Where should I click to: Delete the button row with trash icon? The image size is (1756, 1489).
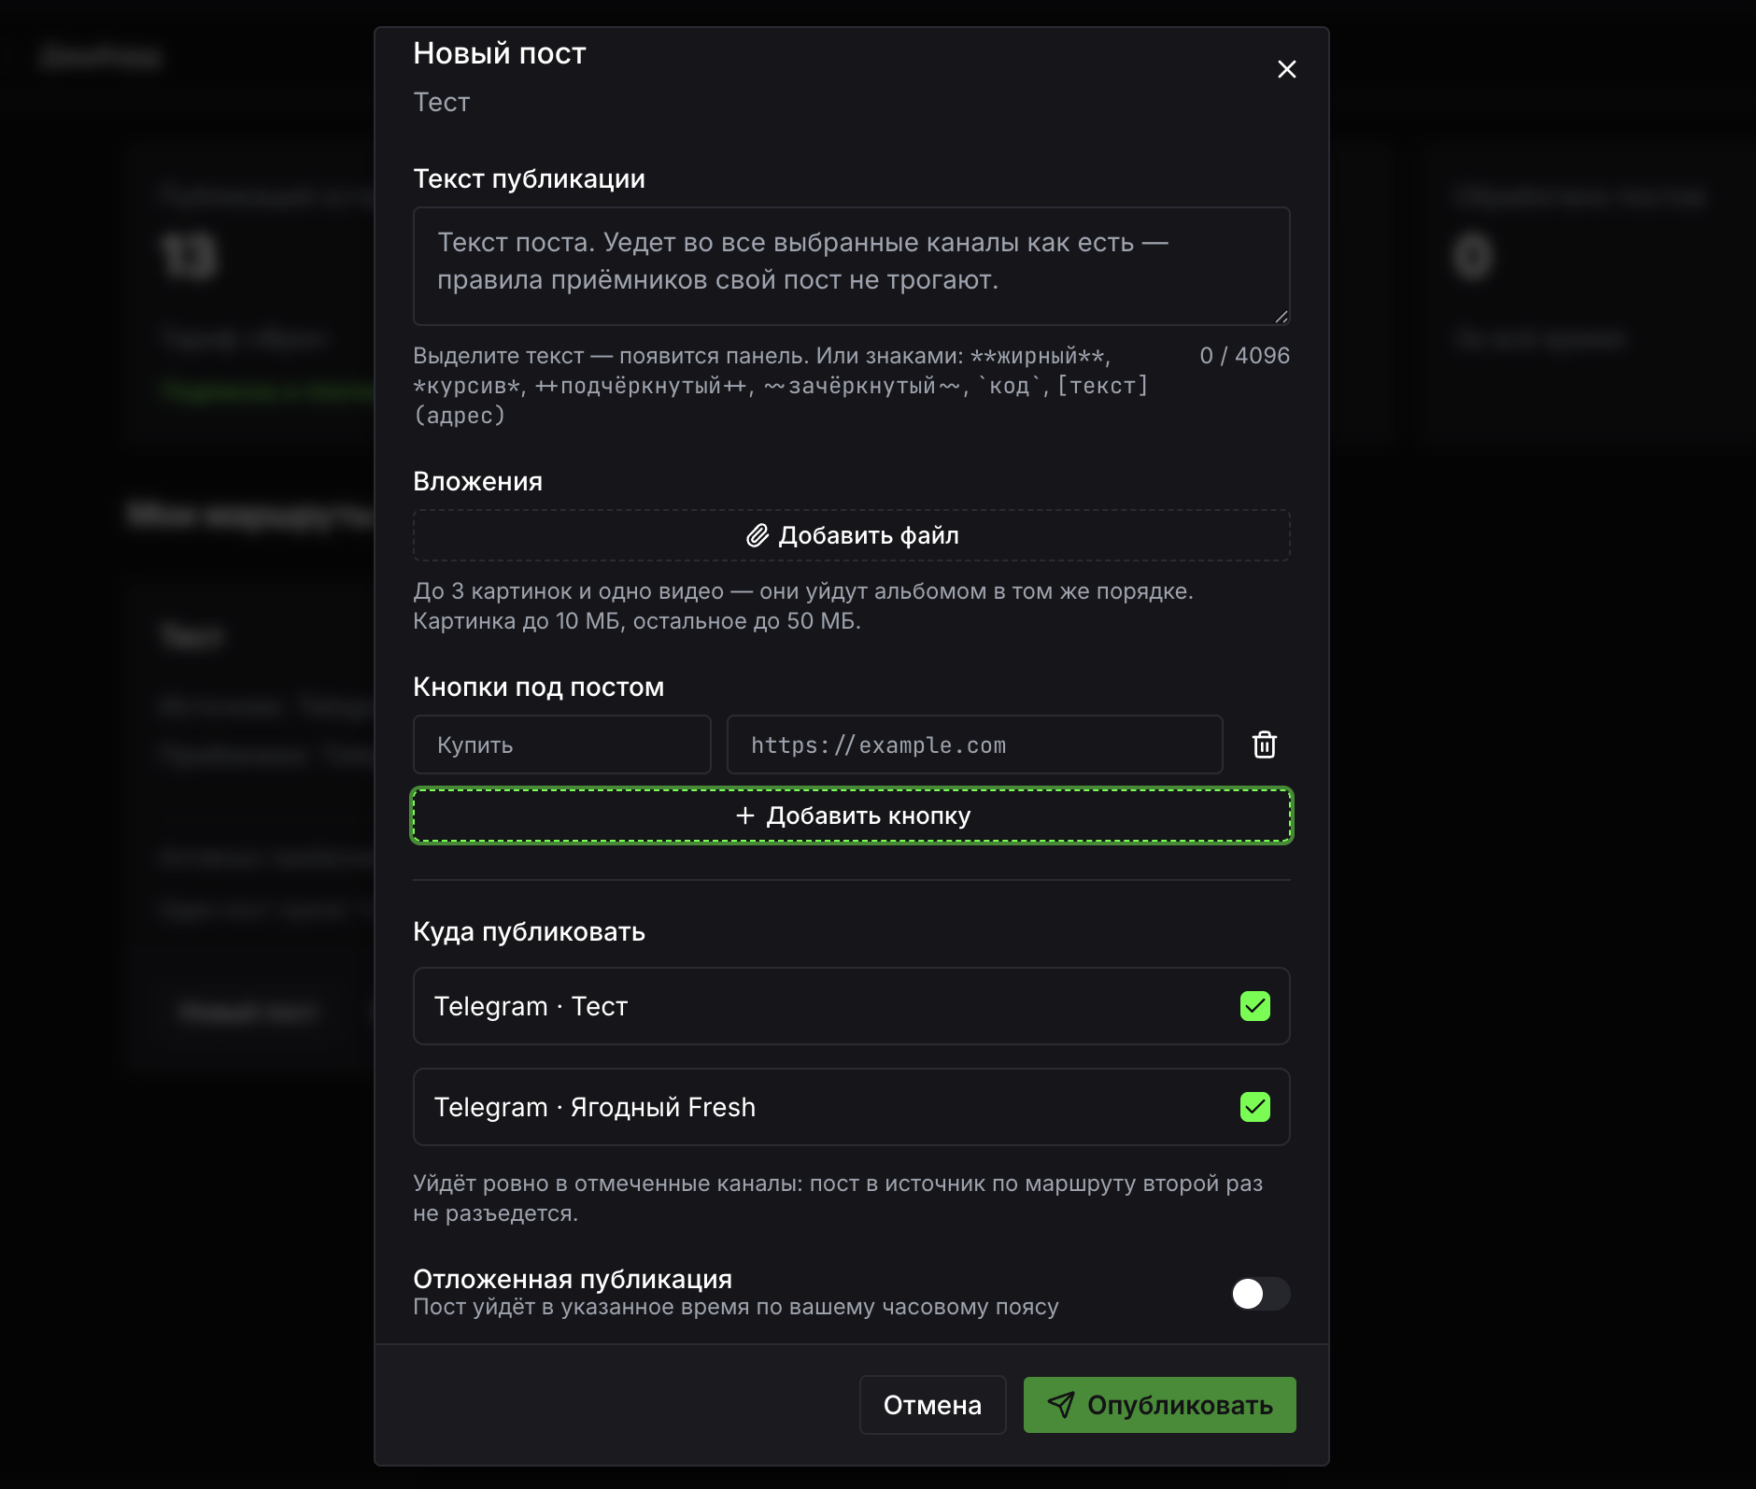(1264, 744)
